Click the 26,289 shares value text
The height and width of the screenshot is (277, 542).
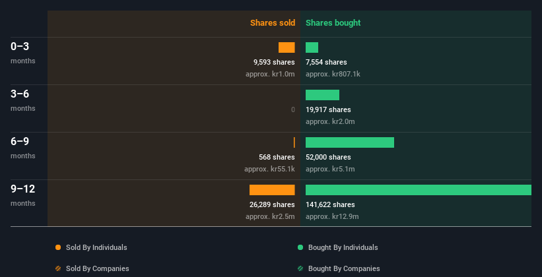coord(272,205)
